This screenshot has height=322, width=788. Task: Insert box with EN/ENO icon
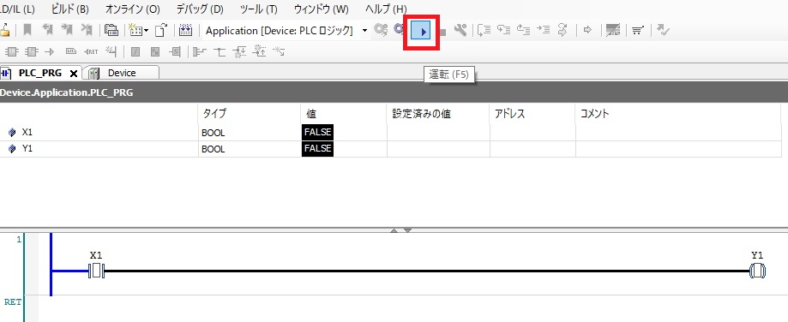[32, 51]
